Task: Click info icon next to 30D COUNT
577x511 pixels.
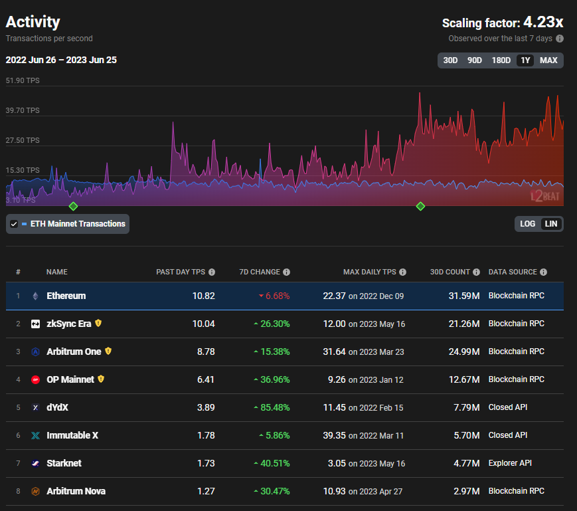Action: (476, 272)
